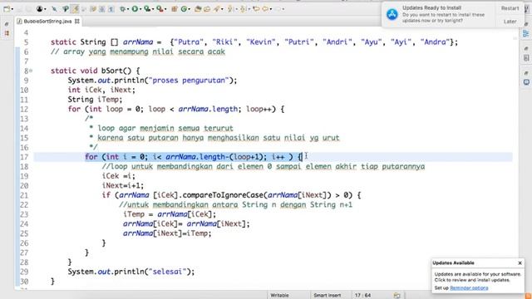
Task: Click the "int iCek, iNext;" declaration line
Action: click(101, 90)
